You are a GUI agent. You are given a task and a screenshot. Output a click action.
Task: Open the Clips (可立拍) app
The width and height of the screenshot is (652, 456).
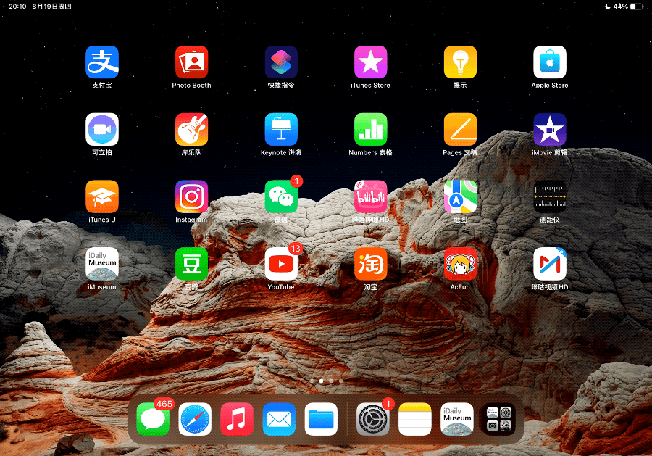click(x=102, y=129)
